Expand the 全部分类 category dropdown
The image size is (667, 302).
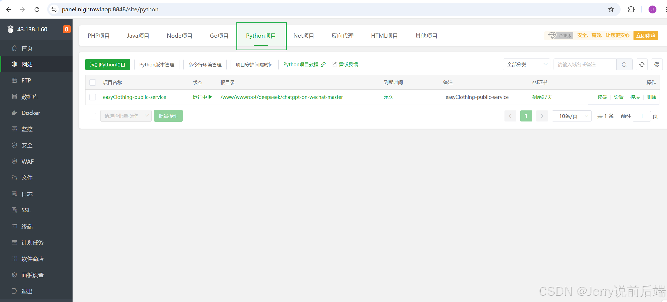point(526,65)
